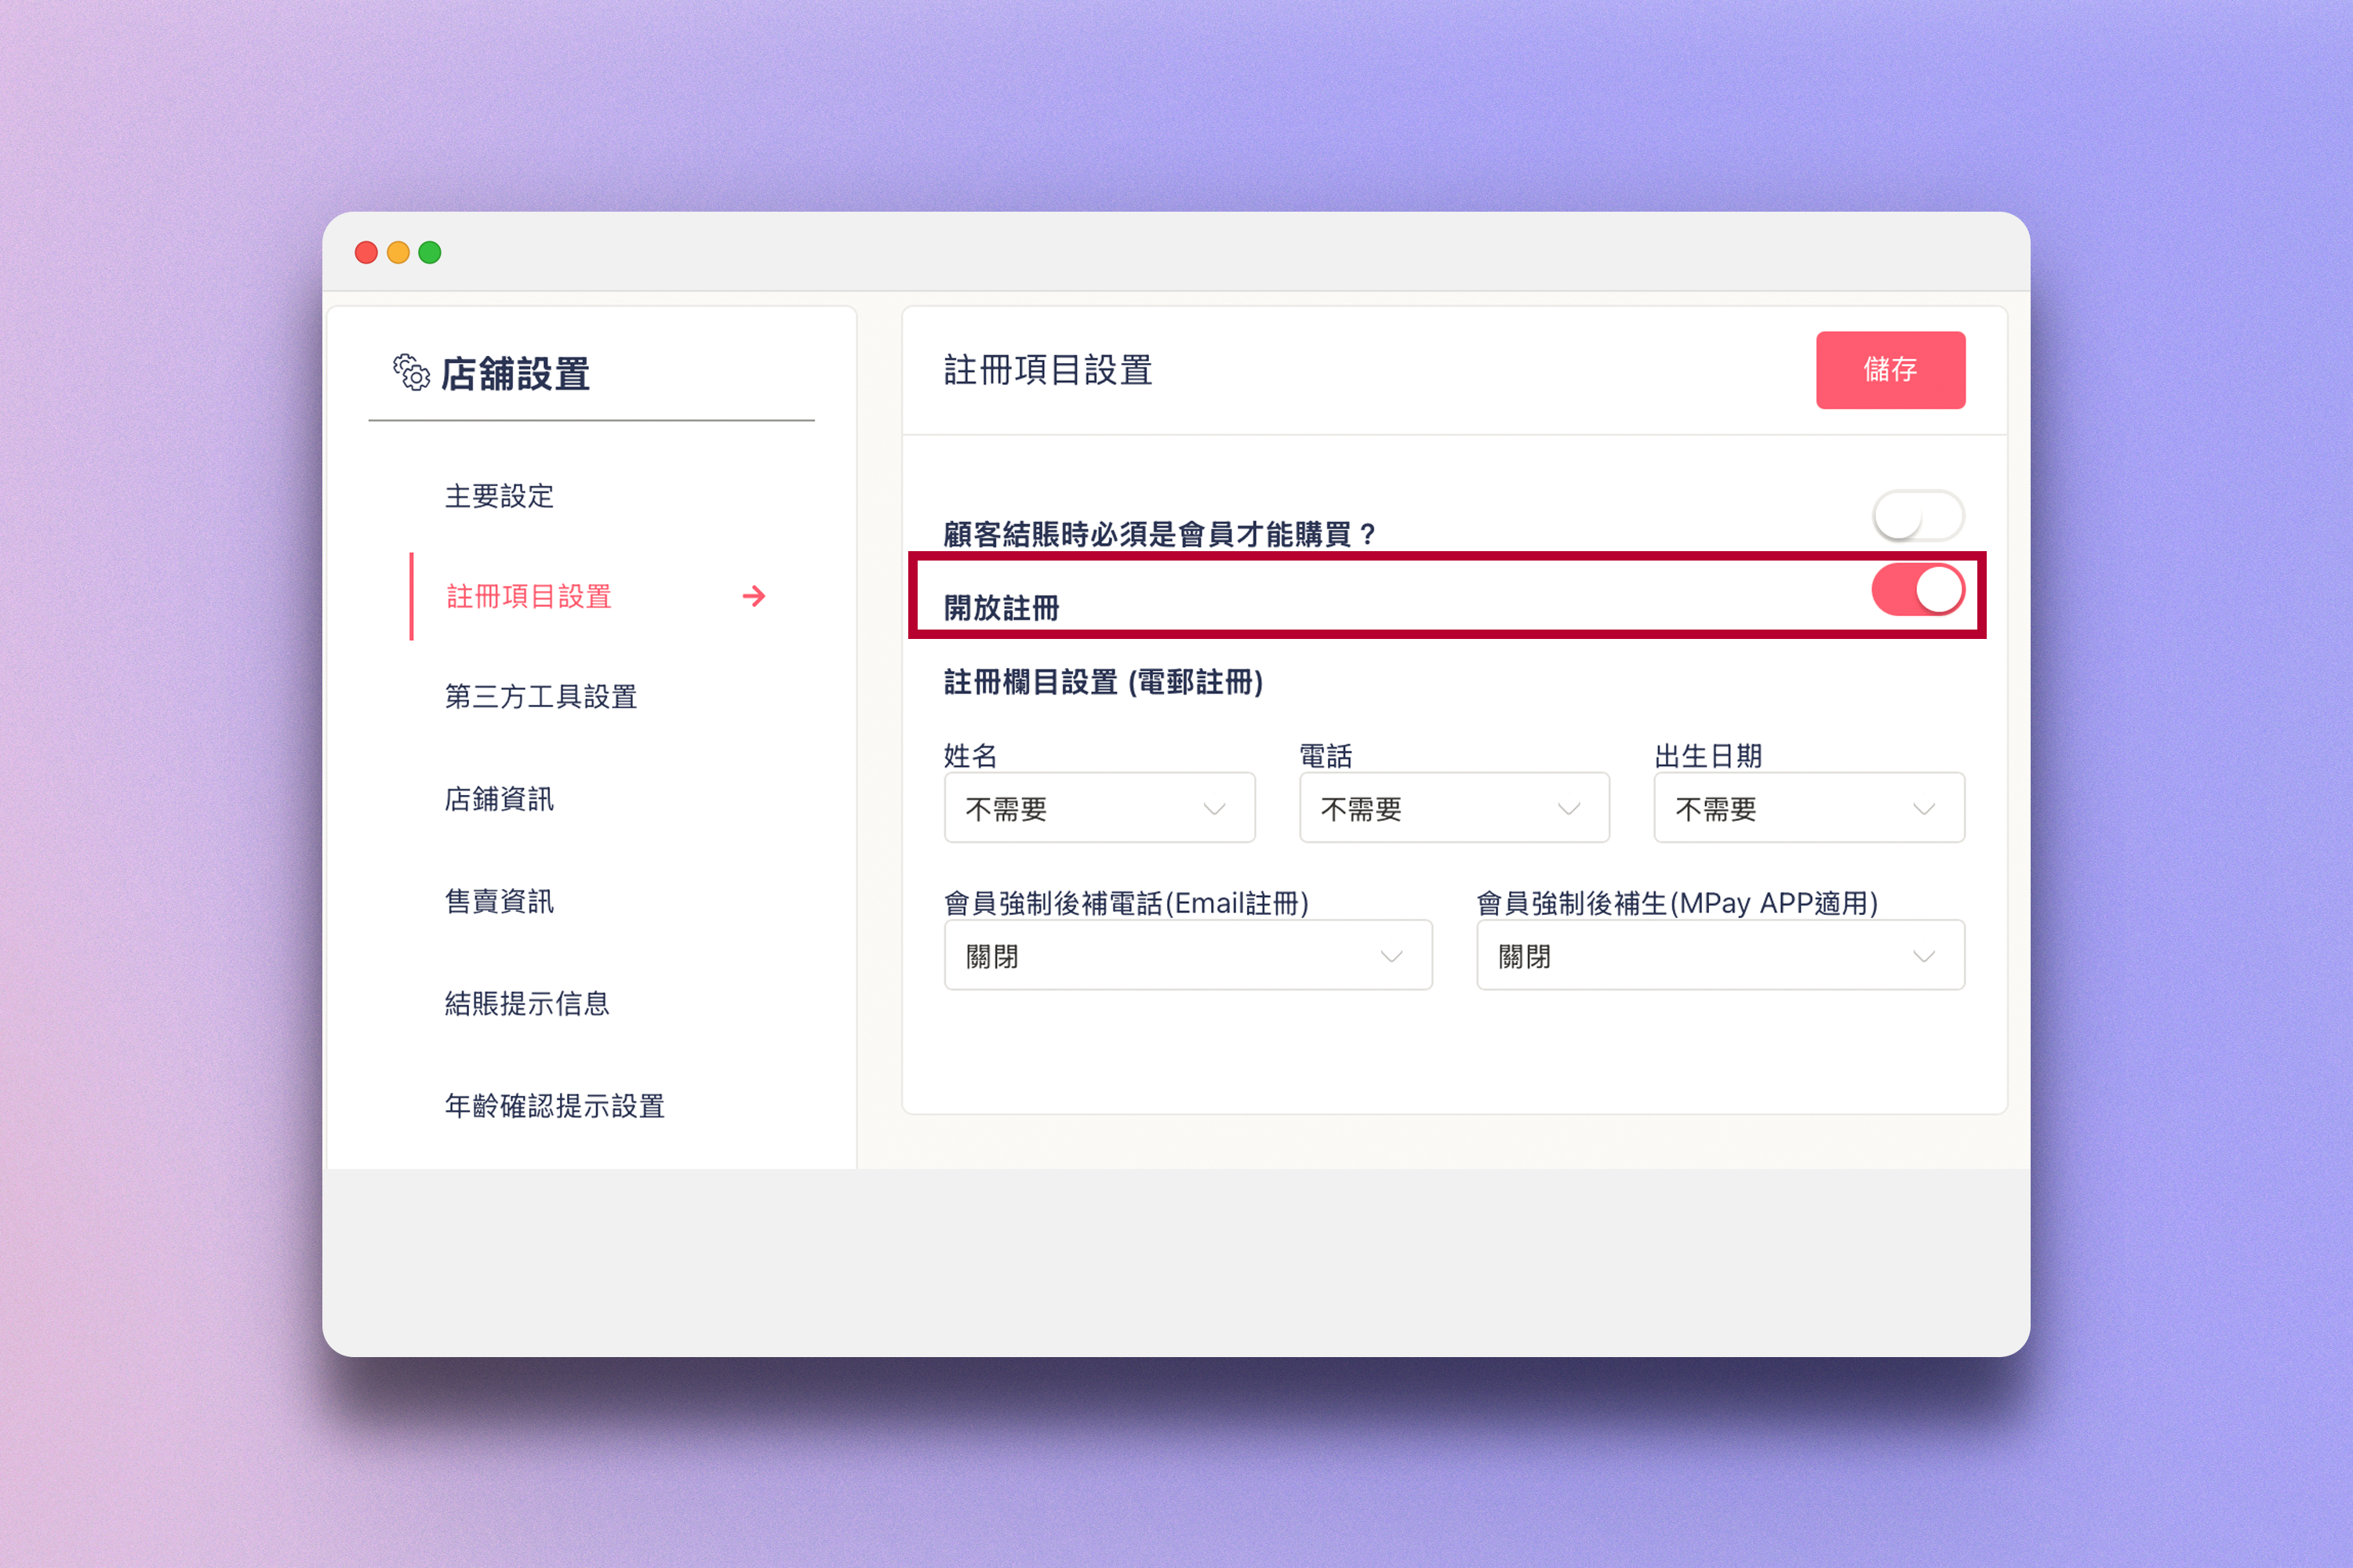Expand 會員強制後補生(MPay APP適用) dropdown
Viewport: 2353px width, 1568px height.
pos(1720,956)
